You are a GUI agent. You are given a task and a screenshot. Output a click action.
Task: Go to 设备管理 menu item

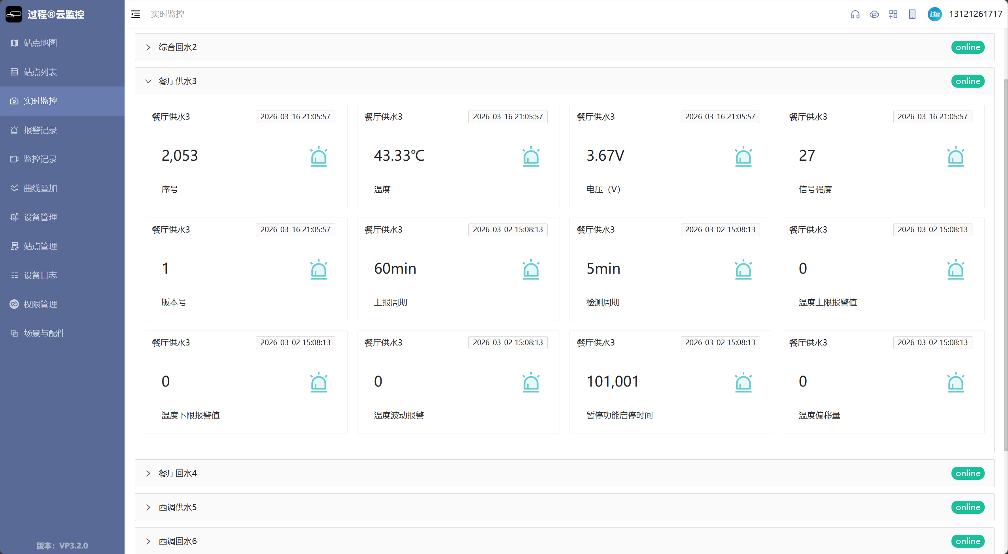(40, 217)
